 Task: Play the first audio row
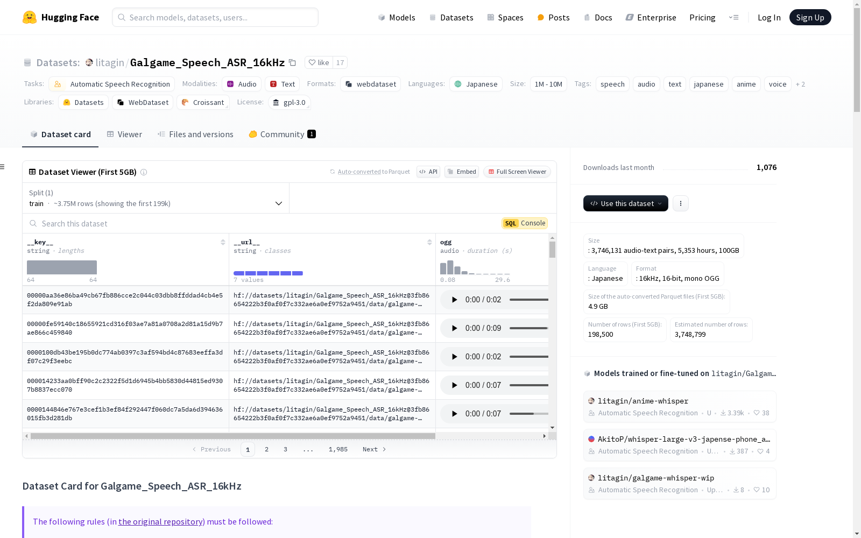[x=454, y=300]
